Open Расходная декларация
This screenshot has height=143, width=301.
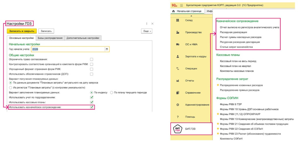pyautogui.click(x=233, y=32)
